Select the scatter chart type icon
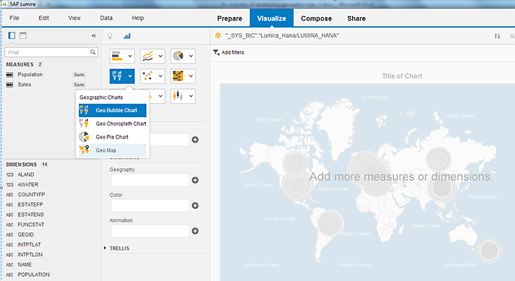Image resolution: width=515 pixels, height=281 pixels. 148,76
